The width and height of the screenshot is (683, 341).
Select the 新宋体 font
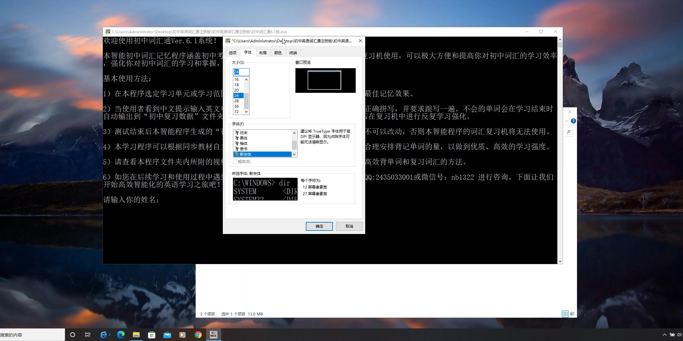click(262, 154)
